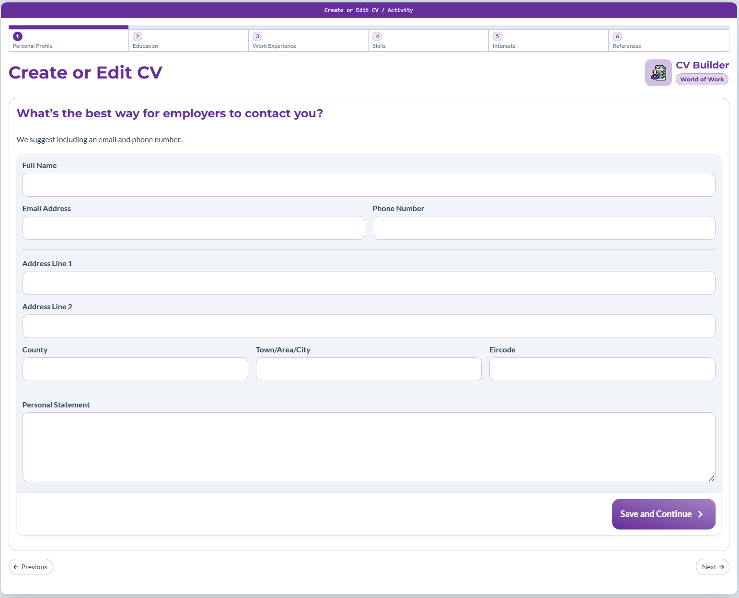The width and height of the screenshot is (739, 598).
Task: Switch to the Work Experience step
Action: click(308, 41)
